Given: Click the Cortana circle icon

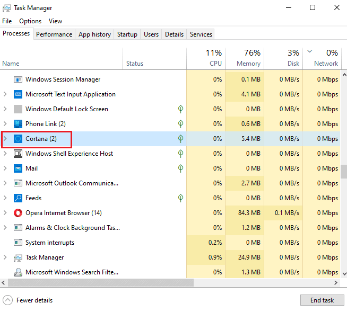Looking at the screenshot, I should pos(18,139).
